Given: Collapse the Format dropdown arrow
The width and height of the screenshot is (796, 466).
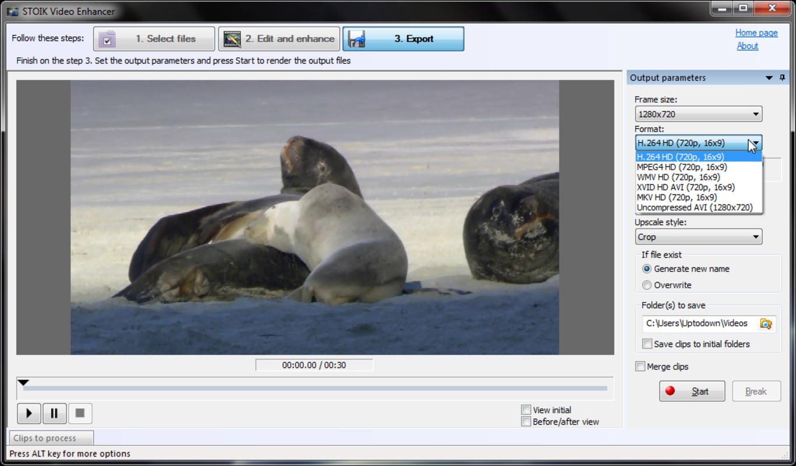Looking at the screenshot, I should tap(755, 143).
